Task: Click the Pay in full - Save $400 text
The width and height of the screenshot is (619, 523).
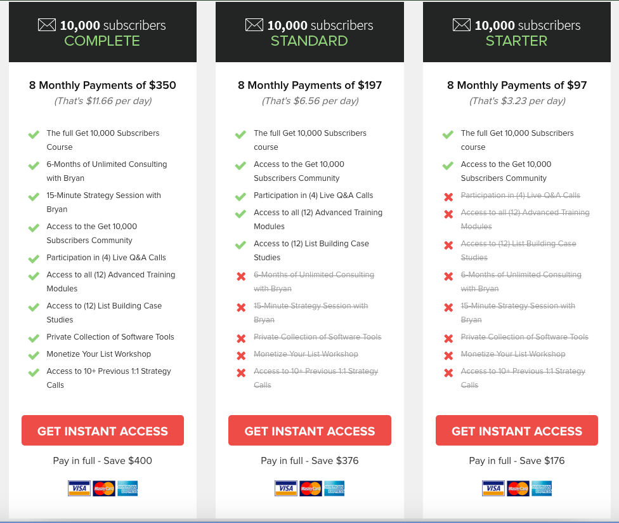Action: click(103, 461)
